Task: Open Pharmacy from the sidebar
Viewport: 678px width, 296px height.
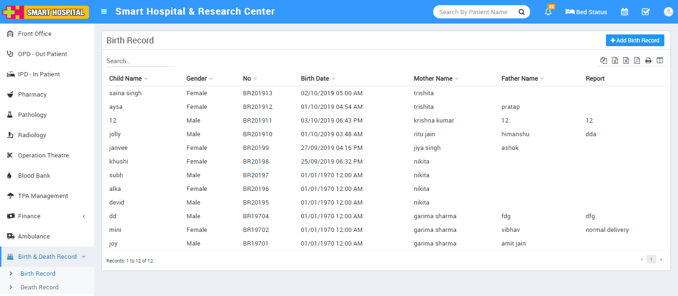Action: pyautogui.click(x=32, y=94)
